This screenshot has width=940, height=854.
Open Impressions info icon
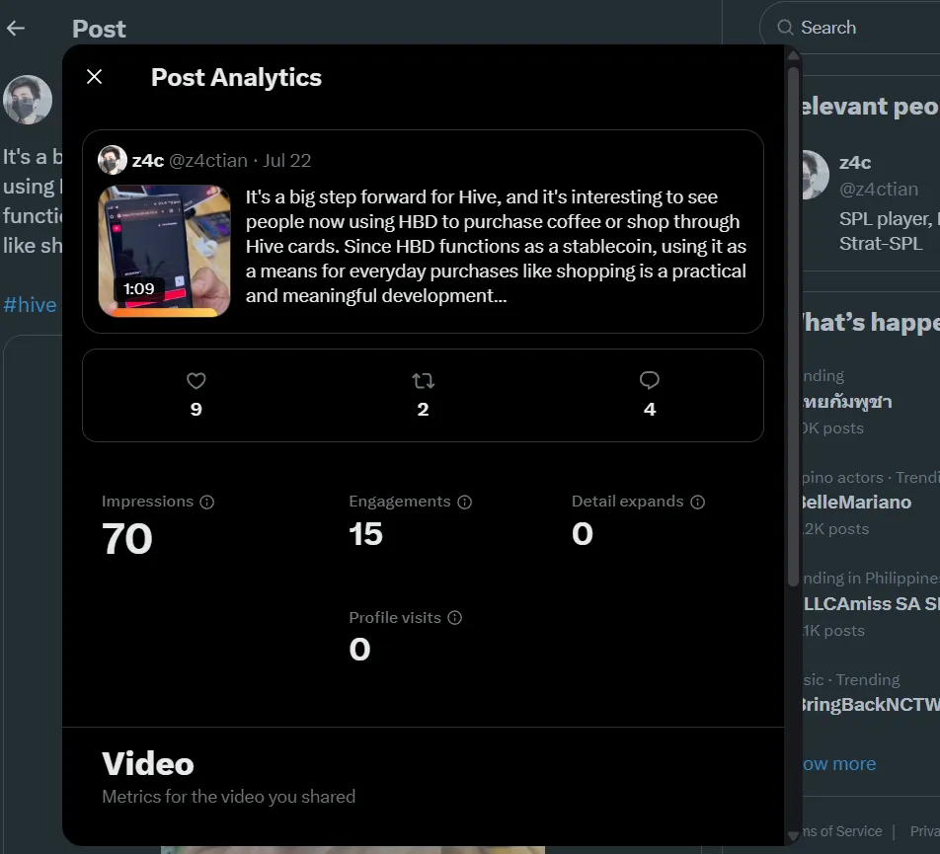[206, 503]
